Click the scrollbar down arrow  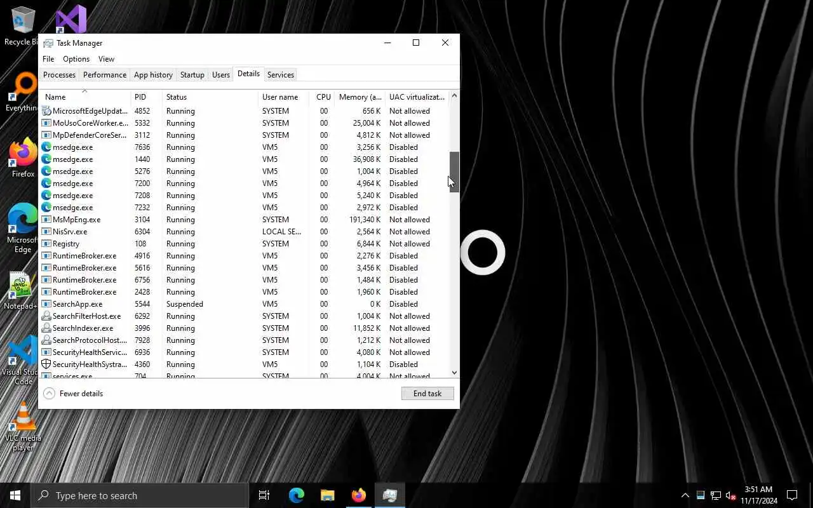454,373
